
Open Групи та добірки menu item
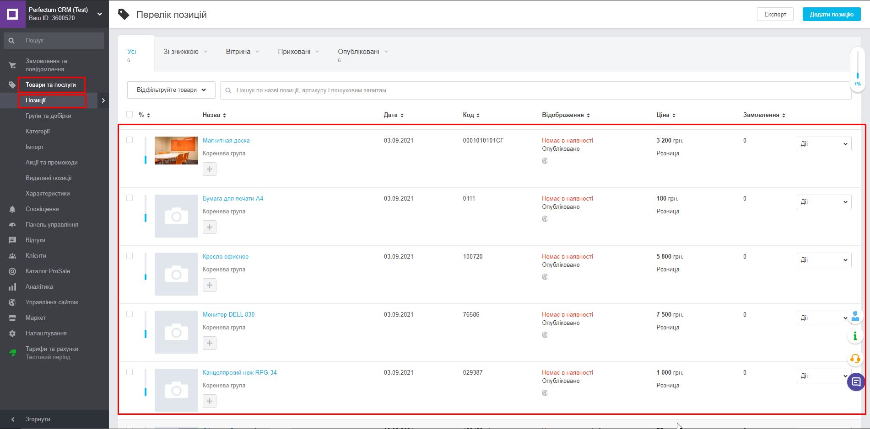tap(49, 116)
